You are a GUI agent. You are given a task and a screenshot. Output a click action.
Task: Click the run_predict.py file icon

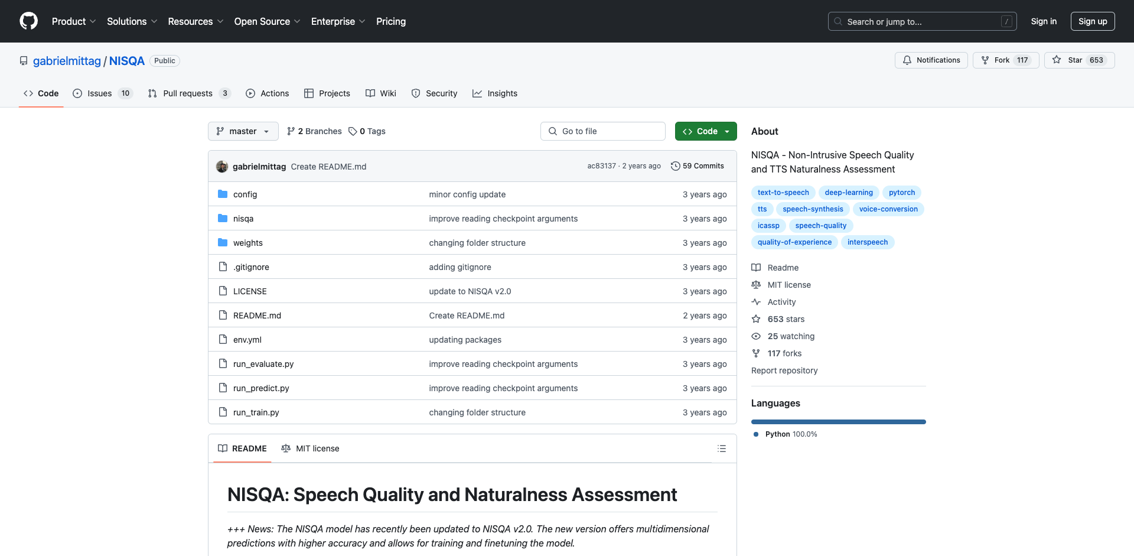tap(223, 388)
